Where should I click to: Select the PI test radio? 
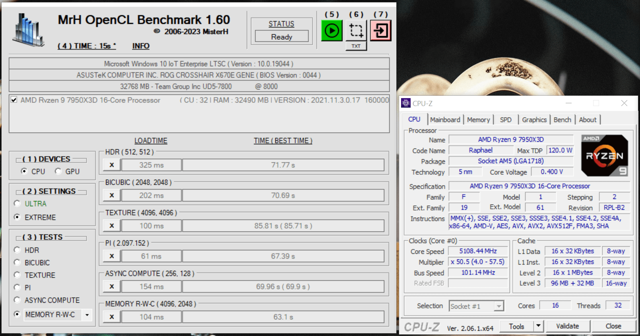click(17, 287)
